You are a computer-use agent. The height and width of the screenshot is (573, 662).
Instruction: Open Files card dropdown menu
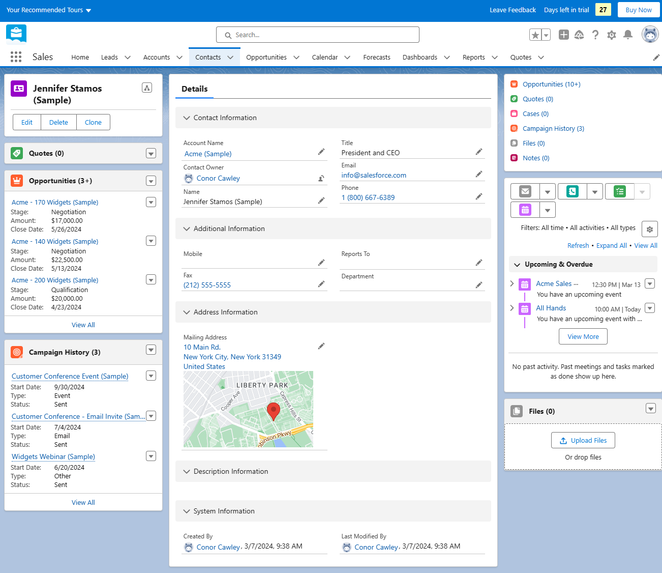click(651, 408)
